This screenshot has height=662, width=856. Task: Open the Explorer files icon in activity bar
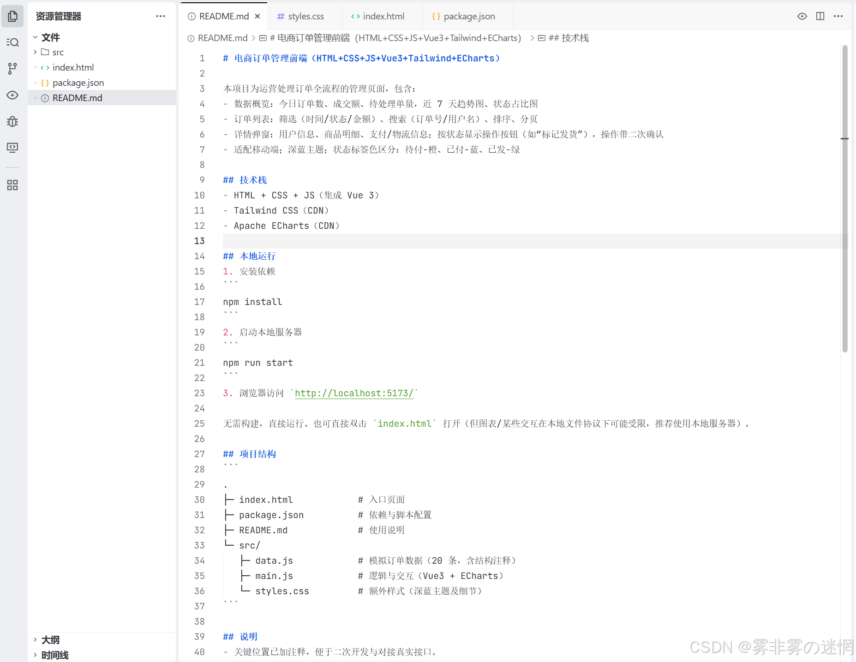(x=12, y=16)
